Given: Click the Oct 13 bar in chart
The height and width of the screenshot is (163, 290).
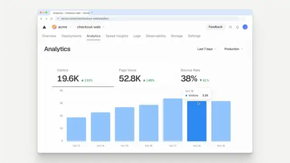Looking at the screenshot, I should coord(77,129).
